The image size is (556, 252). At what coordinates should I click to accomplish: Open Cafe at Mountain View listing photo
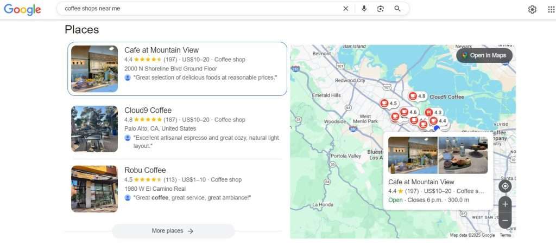tap(94, 69)
